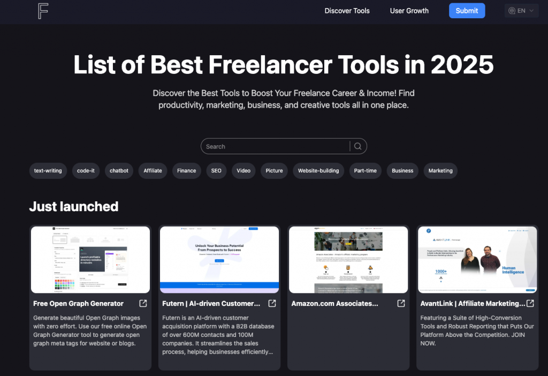The image size is (548, 376).
Task: Click AvantLink description 'Featuring a Suite of High-Conversion'
Action: pos(477,330)
